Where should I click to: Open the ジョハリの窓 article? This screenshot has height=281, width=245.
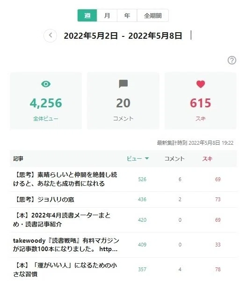pos(43,199)
